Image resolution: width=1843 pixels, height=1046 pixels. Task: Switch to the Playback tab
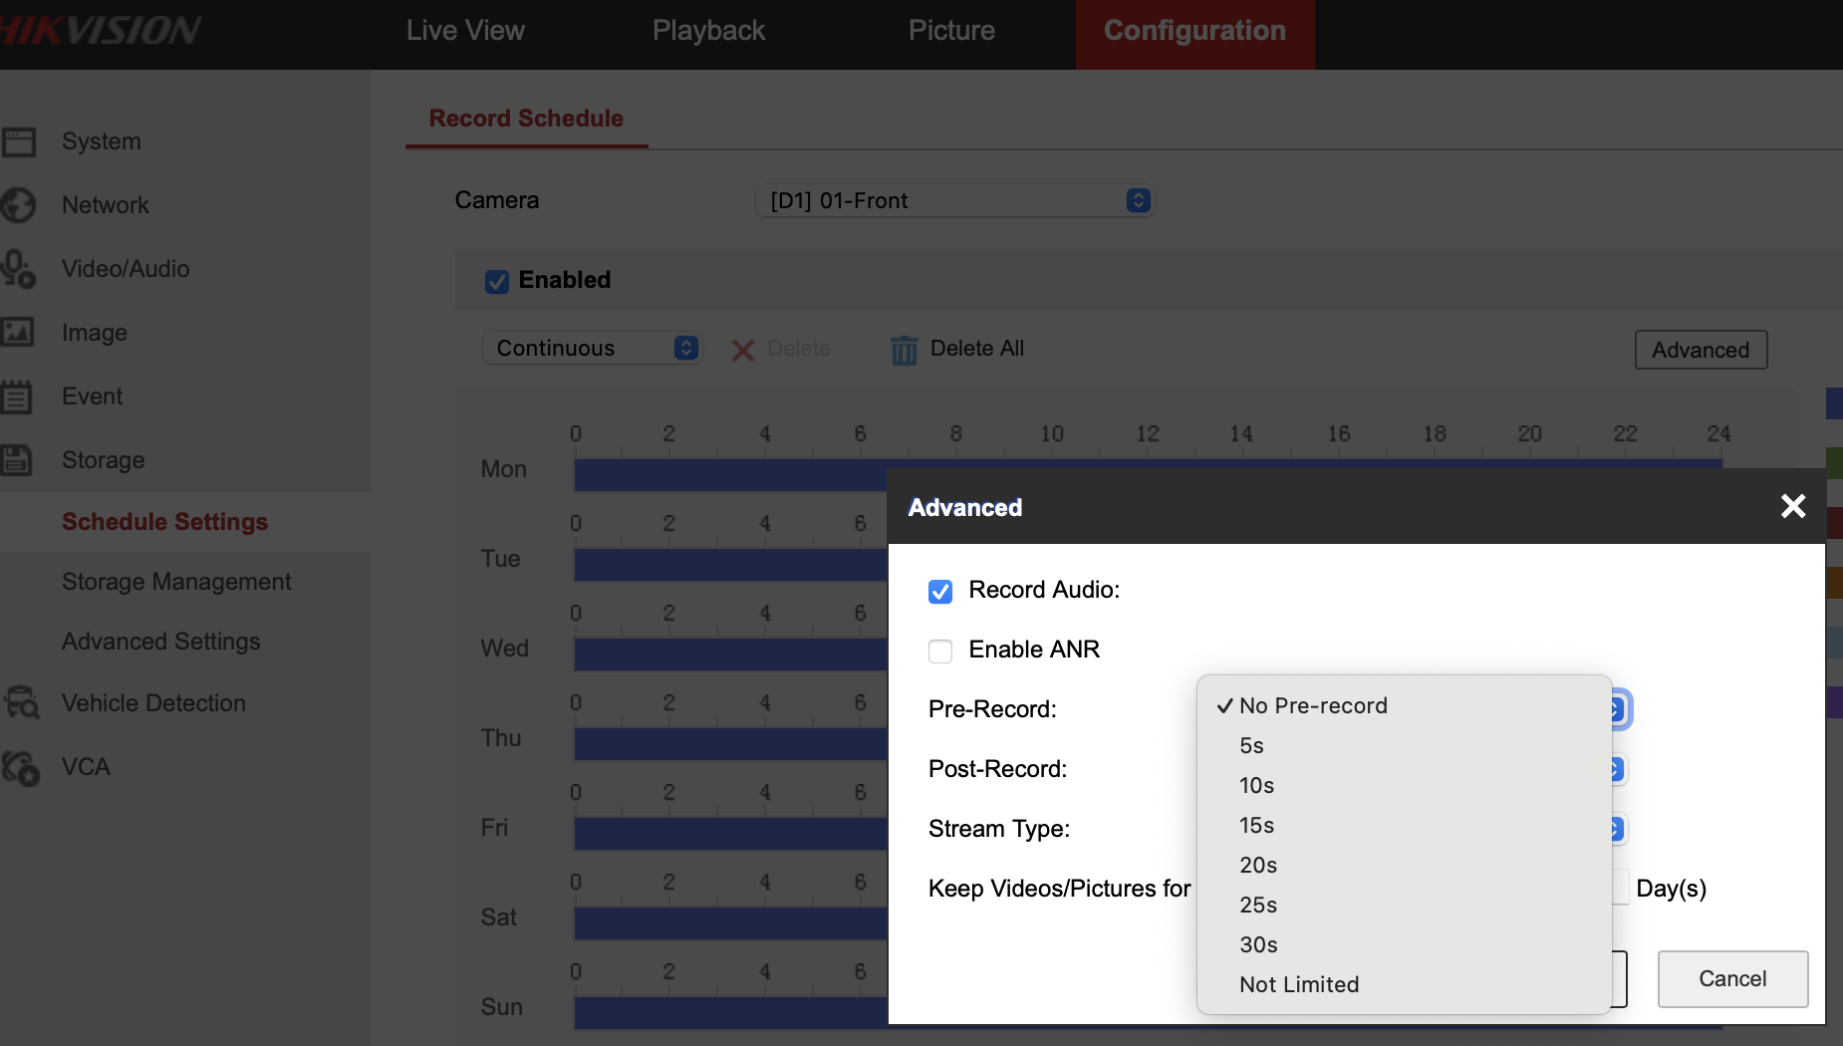[x=708, y=30]
